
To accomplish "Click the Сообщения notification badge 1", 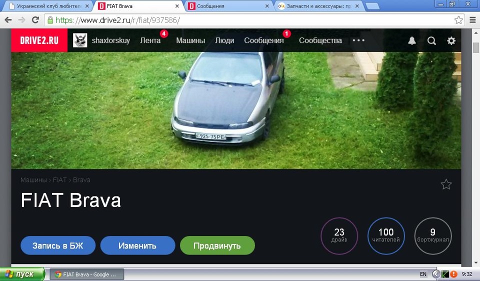I will (286, 33).
